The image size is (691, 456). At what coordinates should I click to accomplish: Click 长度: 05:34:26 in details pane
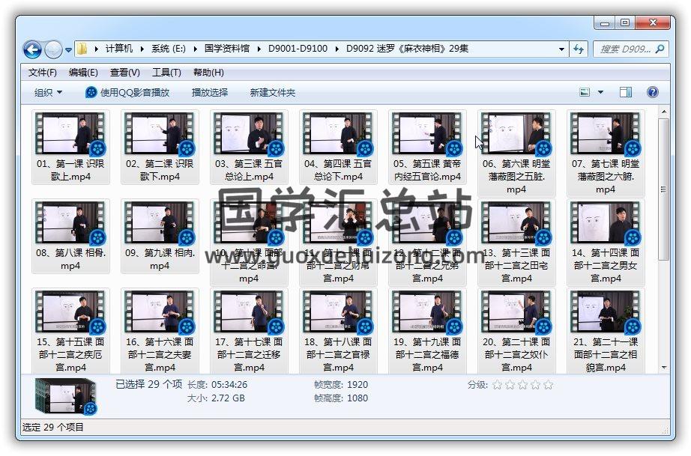point(217,385)
